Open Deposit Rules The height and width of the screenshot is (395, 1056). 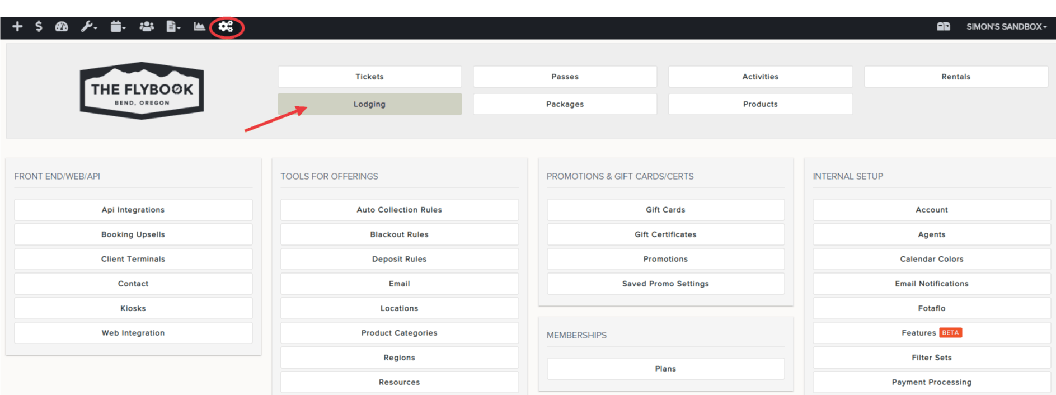click(x=400, y=259)
